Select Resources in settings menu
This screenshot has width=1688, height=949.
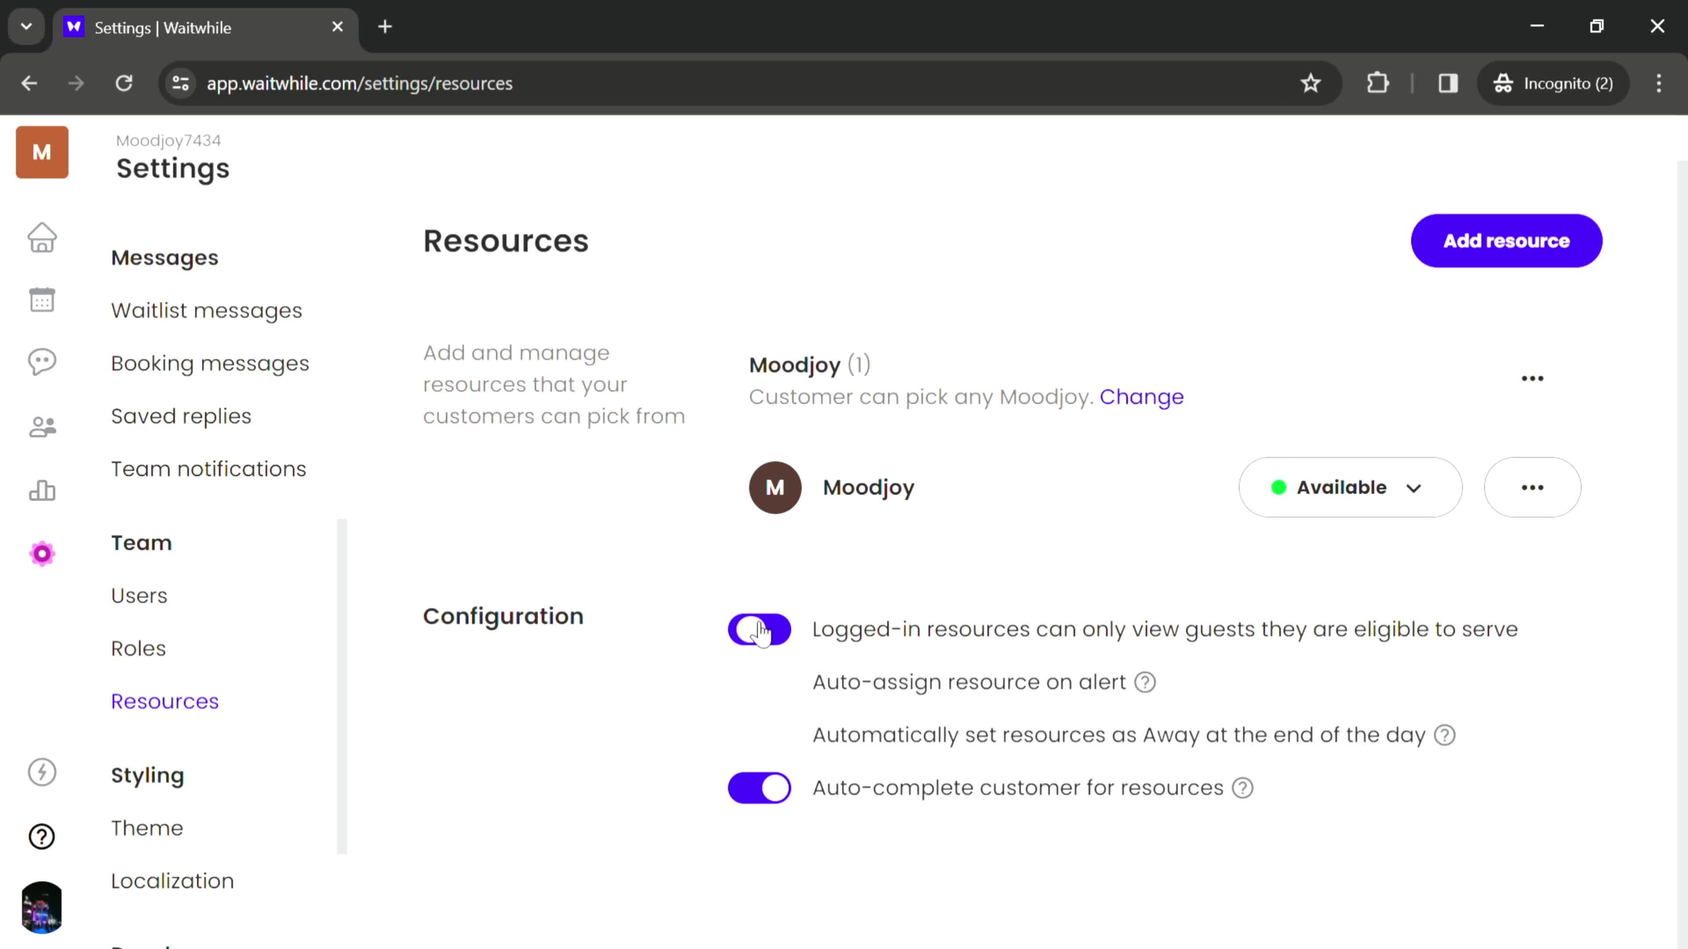coord(164,702)
